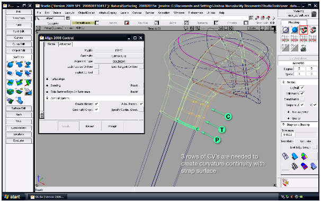Uncheck Create History option
Viewport: 321px width, 201px height.
tap(96, 104)
